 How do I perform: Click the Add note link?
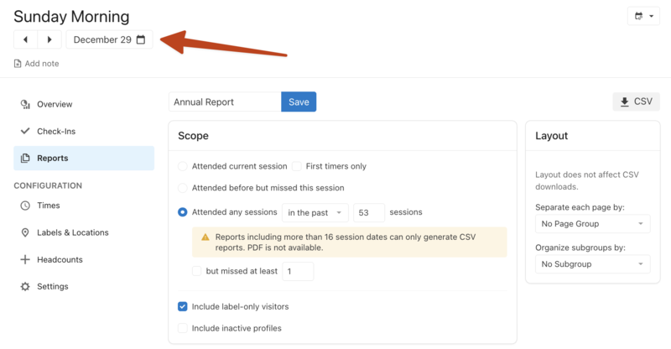pyautogui.click(x=36, y=64)
